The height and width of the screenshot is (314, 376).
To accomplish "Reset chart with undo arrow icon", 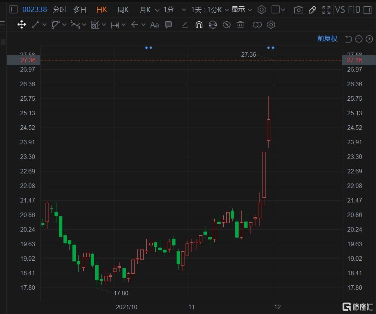I will pos(348,39).
